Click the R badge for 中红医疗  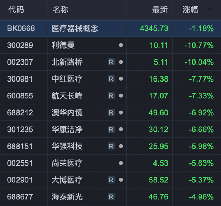[111, 79]
